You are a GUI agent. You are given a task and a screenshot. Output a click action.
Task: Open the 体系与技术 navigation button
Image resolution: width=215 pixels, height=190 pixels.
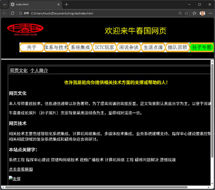56,47
